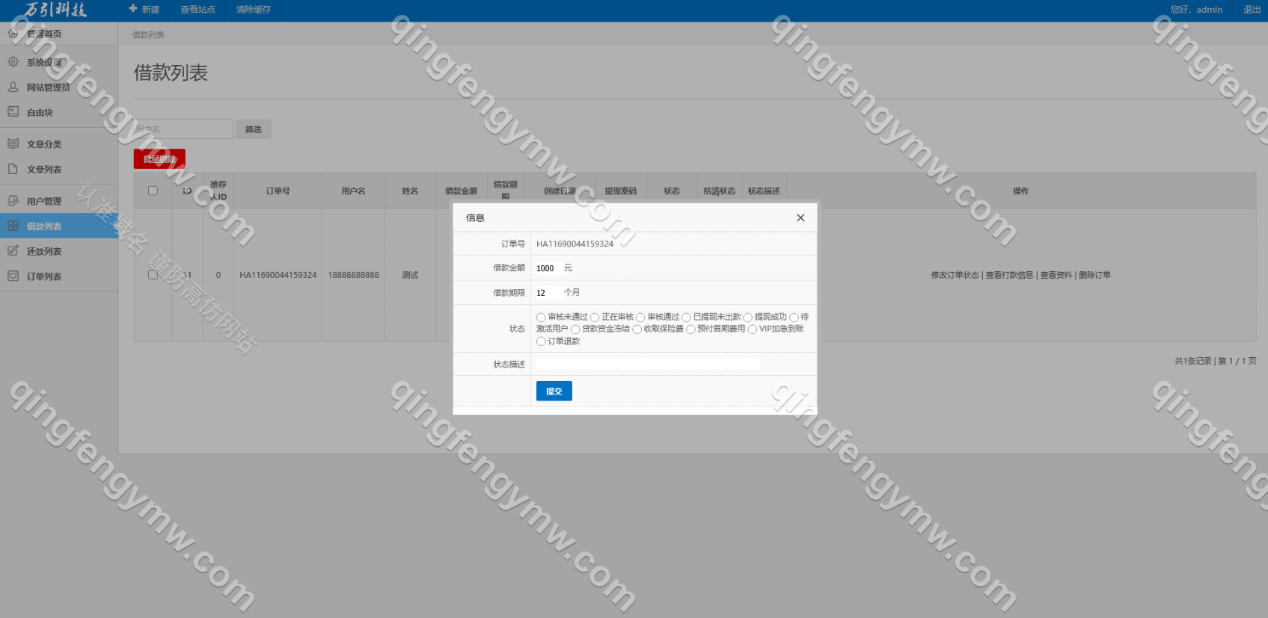Click the 借款期限 field showing 12
This screenshot has width=1268, height=618.
pos(548,293)
